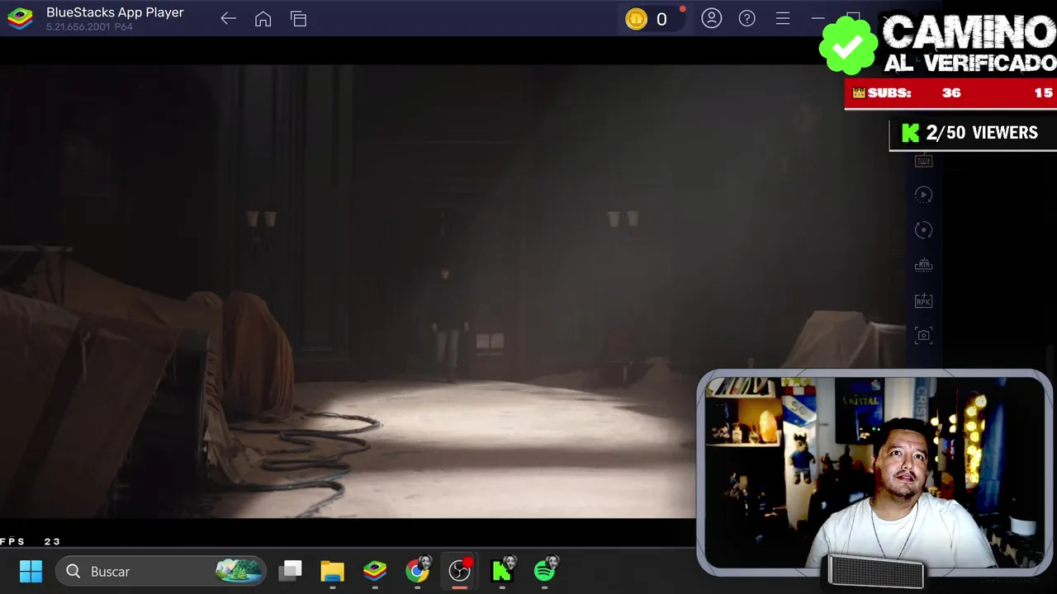Screen dimensions: 1057x594
Task: Open File Explorer from the taskbar
Action: click(x=333, y=571)
